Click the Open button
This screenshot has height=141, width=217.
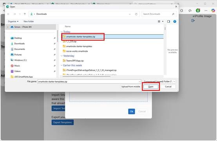[x=151, y=87]
